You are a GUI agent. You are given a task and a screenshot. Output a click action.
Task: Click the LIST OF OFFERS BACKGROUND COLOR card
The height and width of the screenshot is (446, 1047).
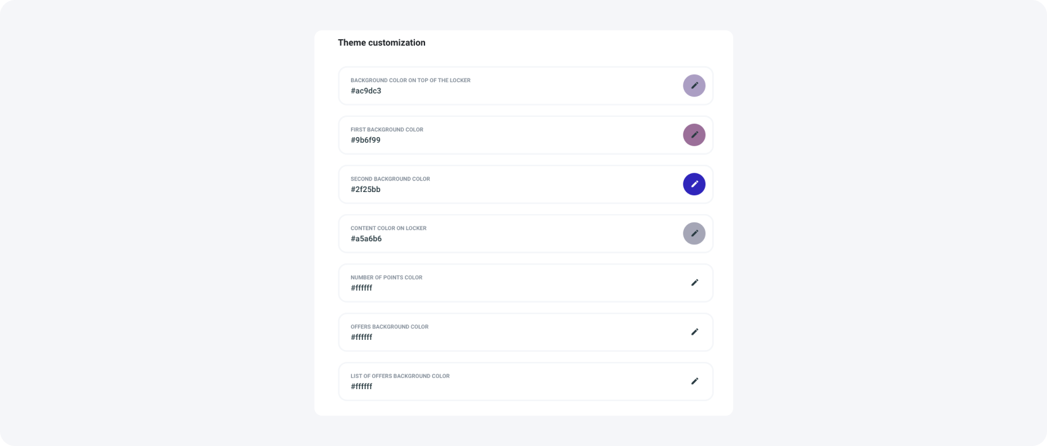(x=525, y=381)
